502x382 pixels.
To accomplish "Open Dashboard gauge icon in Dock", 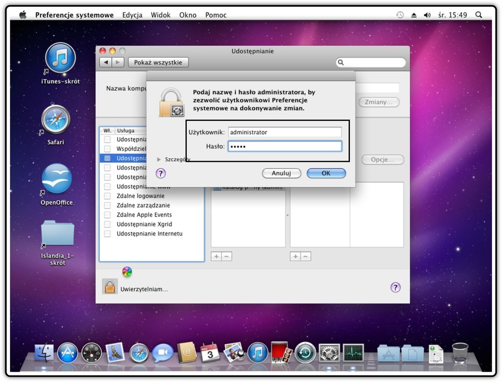I will click(92, 353).
